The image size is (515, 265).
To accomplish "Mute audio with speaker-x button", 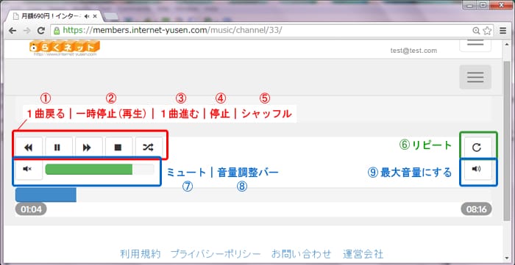I will (29, 169).
